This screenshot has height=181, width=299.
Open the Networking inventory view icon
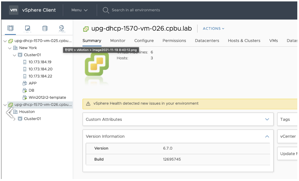(x=62, y=28)
